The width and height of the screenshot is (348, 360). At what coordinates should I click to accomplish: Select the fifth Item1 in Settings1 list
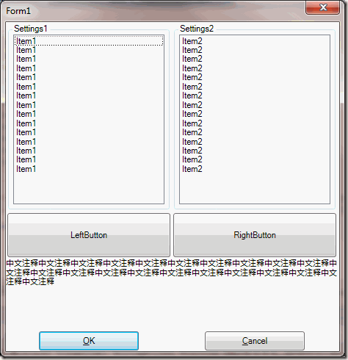pos(89,77)
